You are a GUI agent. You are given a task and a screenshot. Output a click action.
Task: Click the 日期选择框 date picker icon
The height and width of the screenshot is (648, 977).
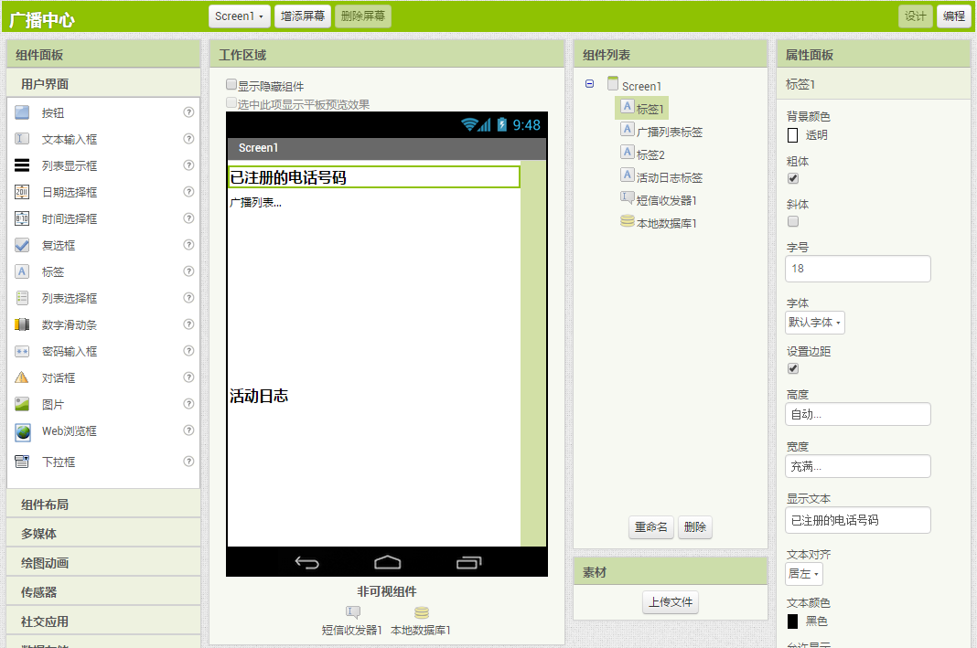pyautogui.click(x=23, y=192)
